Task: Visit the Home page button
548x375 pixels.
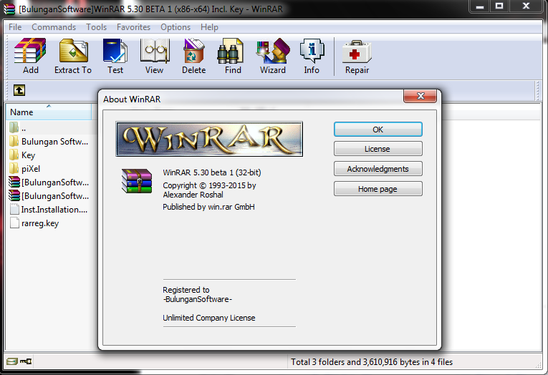Action: [378, 189]
